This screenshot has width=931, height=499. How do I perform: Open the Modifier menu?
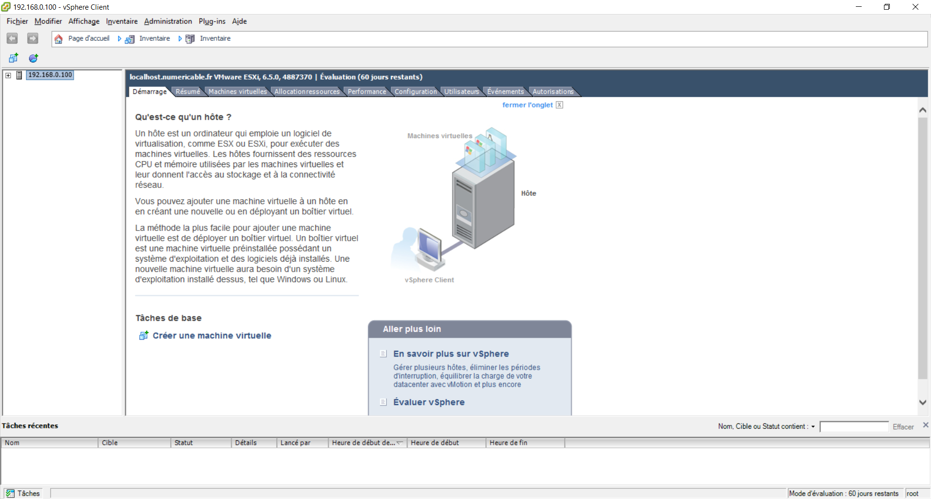(48, 21)
